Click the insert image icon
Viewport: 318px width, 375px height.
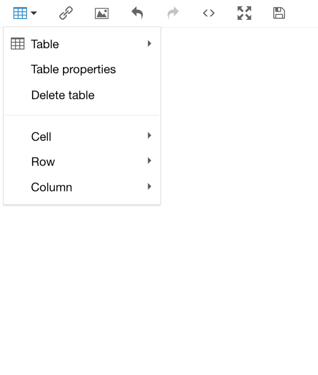click(102, 13)
